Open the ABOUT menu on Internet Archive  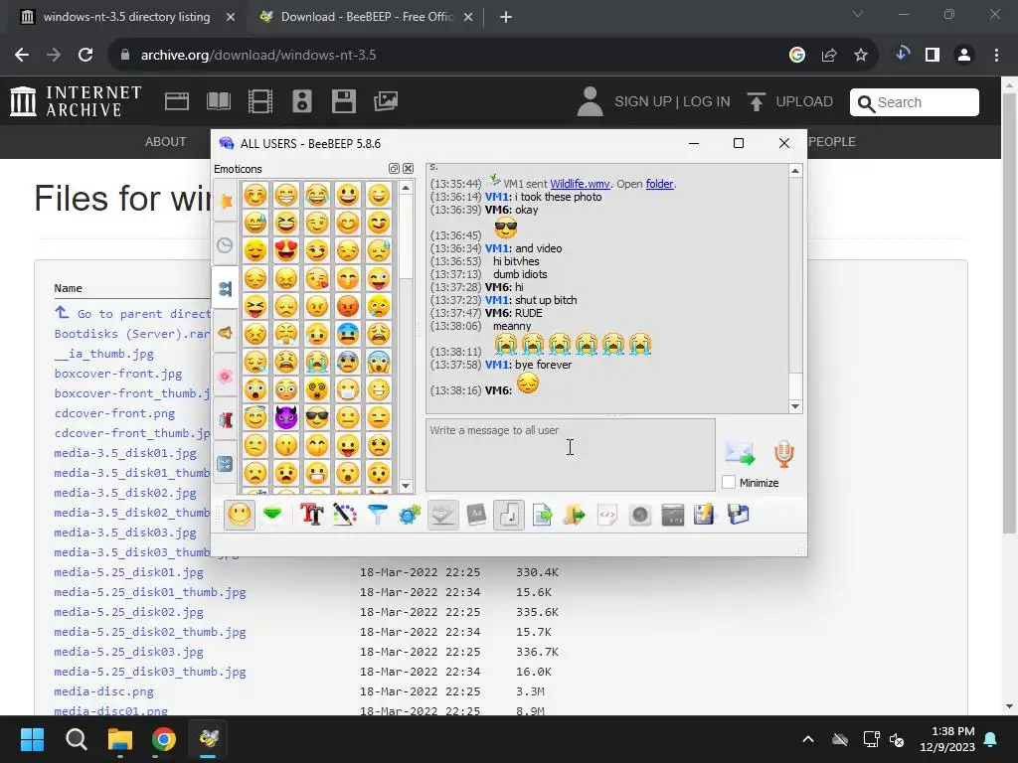point(166,141)
